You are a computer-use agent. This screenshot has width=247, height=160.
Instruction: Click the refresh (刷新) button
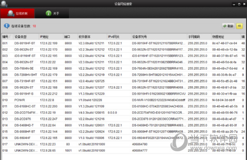tap(228, 26)
